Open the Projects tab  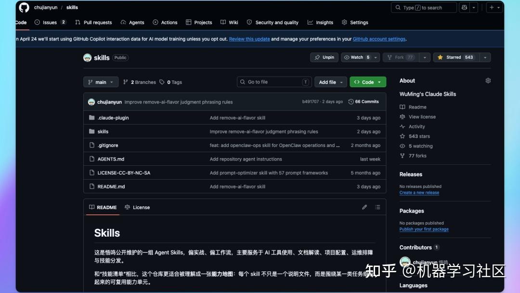[199, 22]
